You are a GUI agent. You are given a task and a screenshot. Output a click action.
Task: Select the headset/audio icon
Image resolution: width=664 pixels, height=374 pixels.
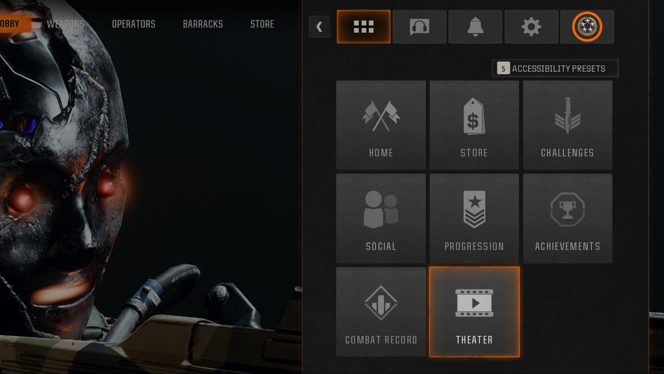(x=419, y=26)
